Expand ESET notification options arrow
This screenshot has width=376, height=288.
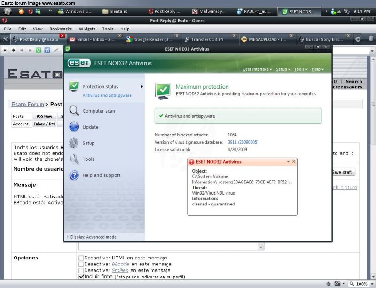288,162
